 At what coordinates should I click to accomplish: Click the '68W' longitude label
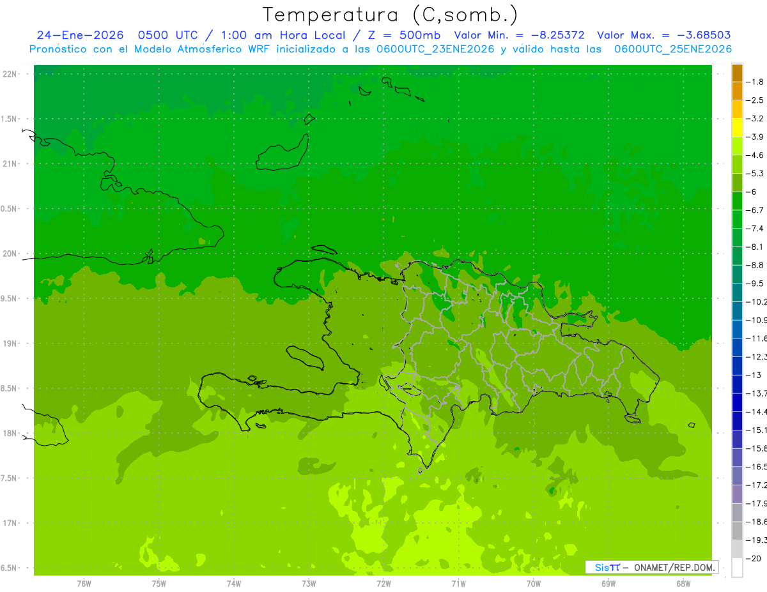683,583
